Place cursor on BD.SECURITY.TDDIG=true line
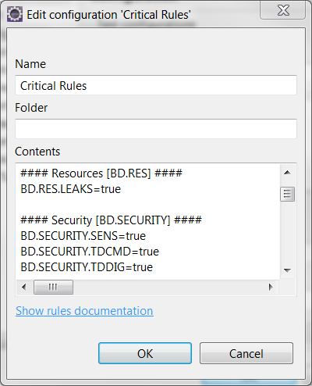 87,267
